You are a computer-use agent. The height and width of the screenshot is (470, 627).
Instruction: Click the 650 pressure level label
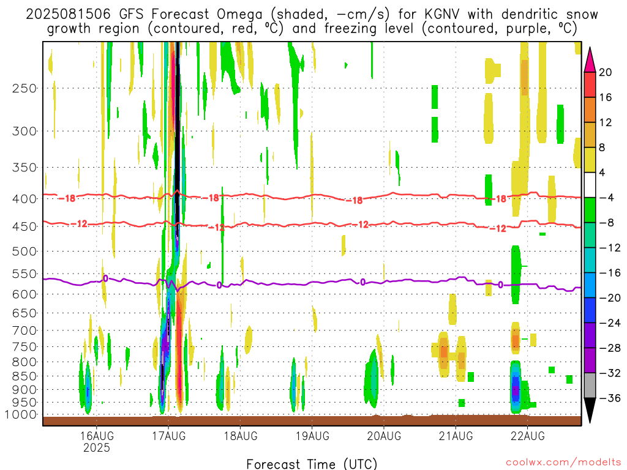click(x=24, y=313)
